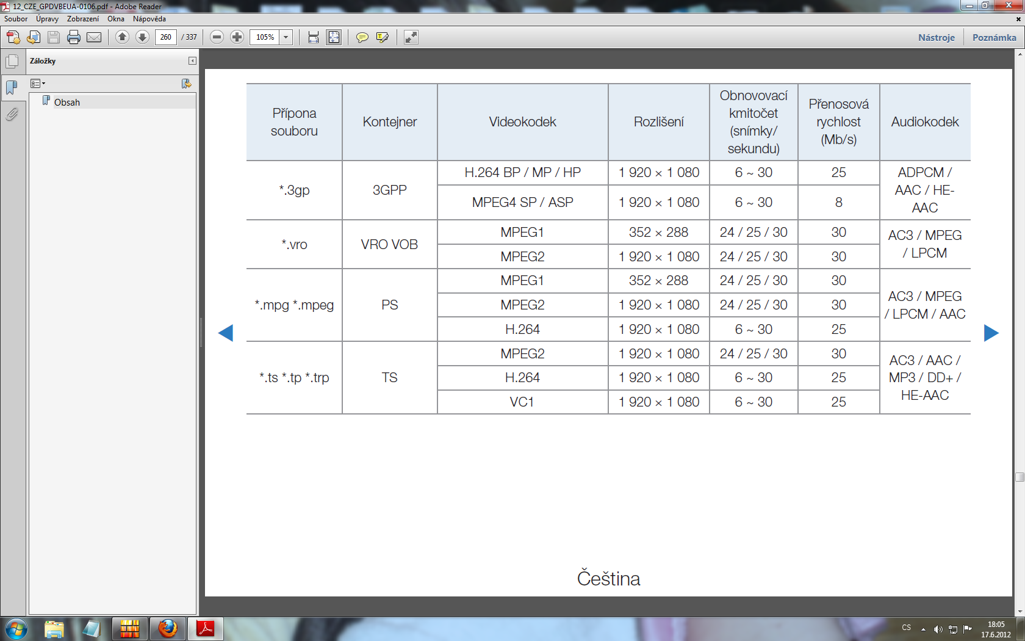
Task: Click the new bookmark icon in Záložky panel
Action: pos(187,84)
